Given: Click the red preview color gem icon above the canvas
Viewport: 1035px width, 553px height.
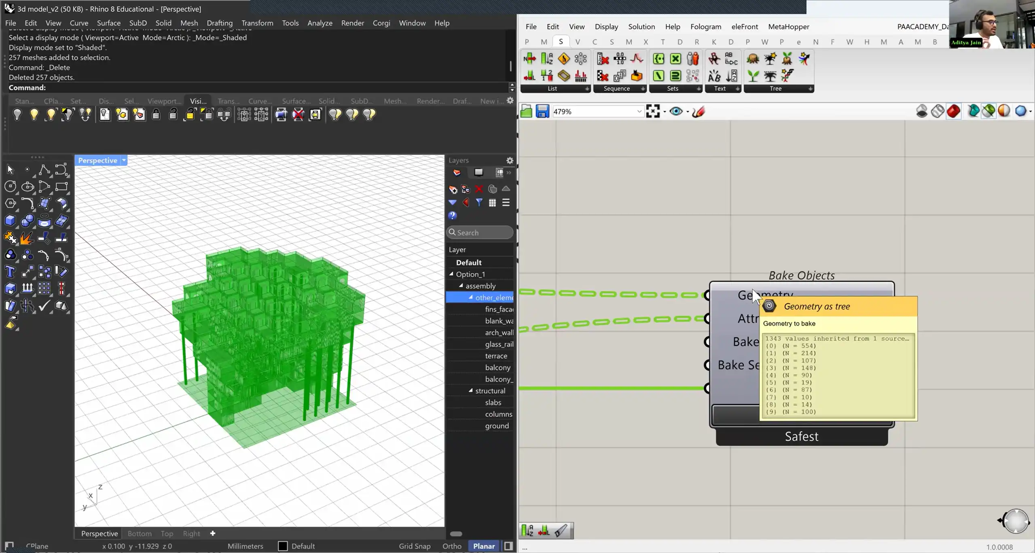Looking at the screenshot, I should (x=953, y=111).
